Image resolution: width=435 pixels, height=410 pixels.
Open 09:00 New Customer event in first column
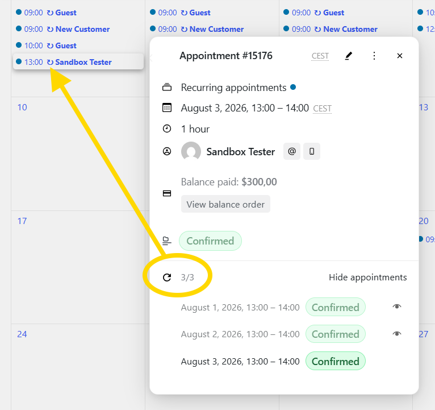(x=62, y=29)
